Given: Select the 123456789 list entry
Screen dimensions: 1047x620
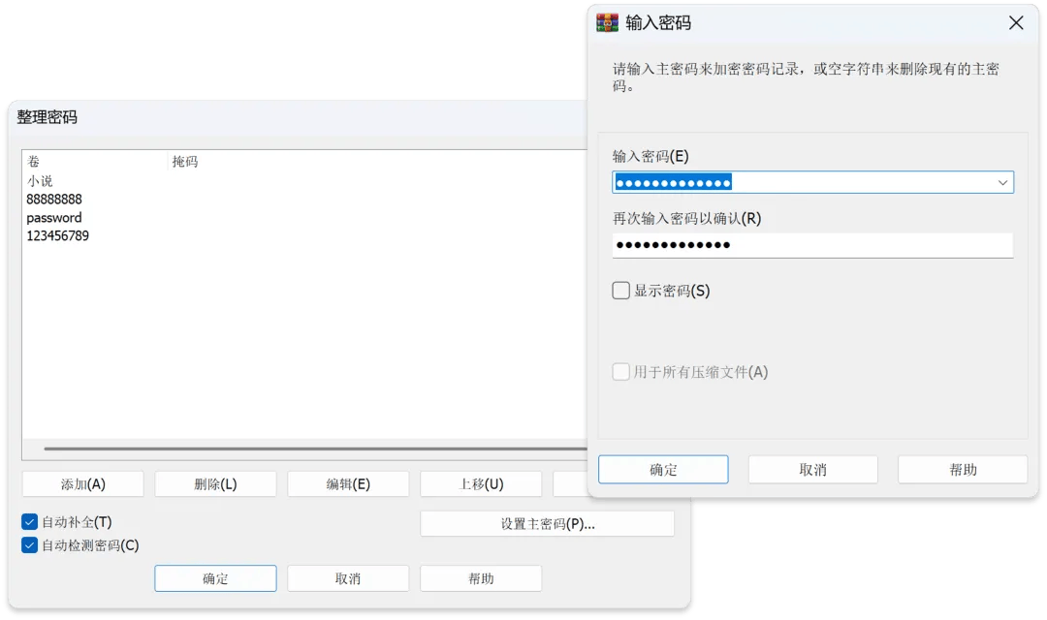Looking at the screenshot, I should click(x=58, y=236).
